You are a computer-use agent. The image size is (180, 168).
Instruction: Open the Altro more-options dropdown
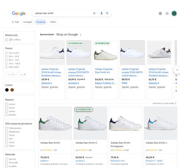coord(53,22)
